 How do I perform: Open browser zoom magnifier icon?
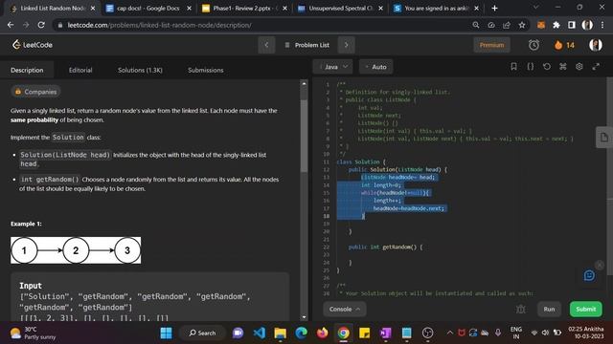coord(476,25)
